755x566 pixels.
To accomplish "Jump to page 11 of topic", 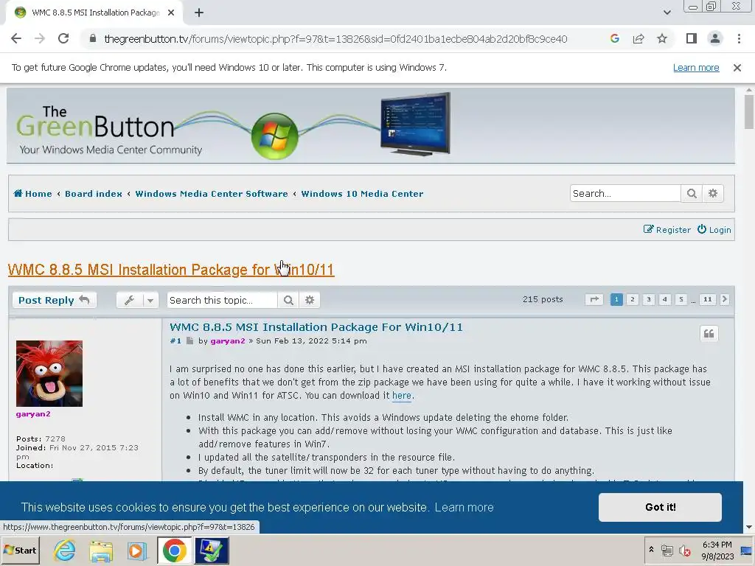I will [x=707, y=299].
